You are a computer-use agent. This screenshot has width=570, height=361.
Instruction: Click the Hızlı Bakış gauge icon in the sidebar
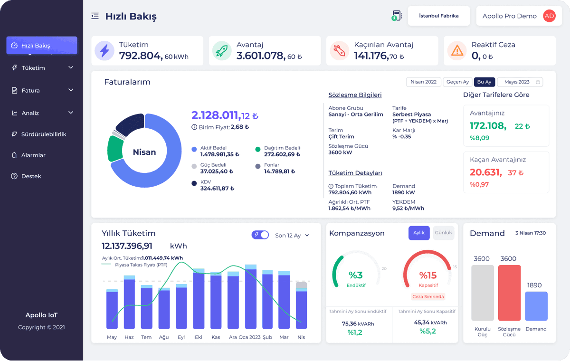click(x=14, y=46)
